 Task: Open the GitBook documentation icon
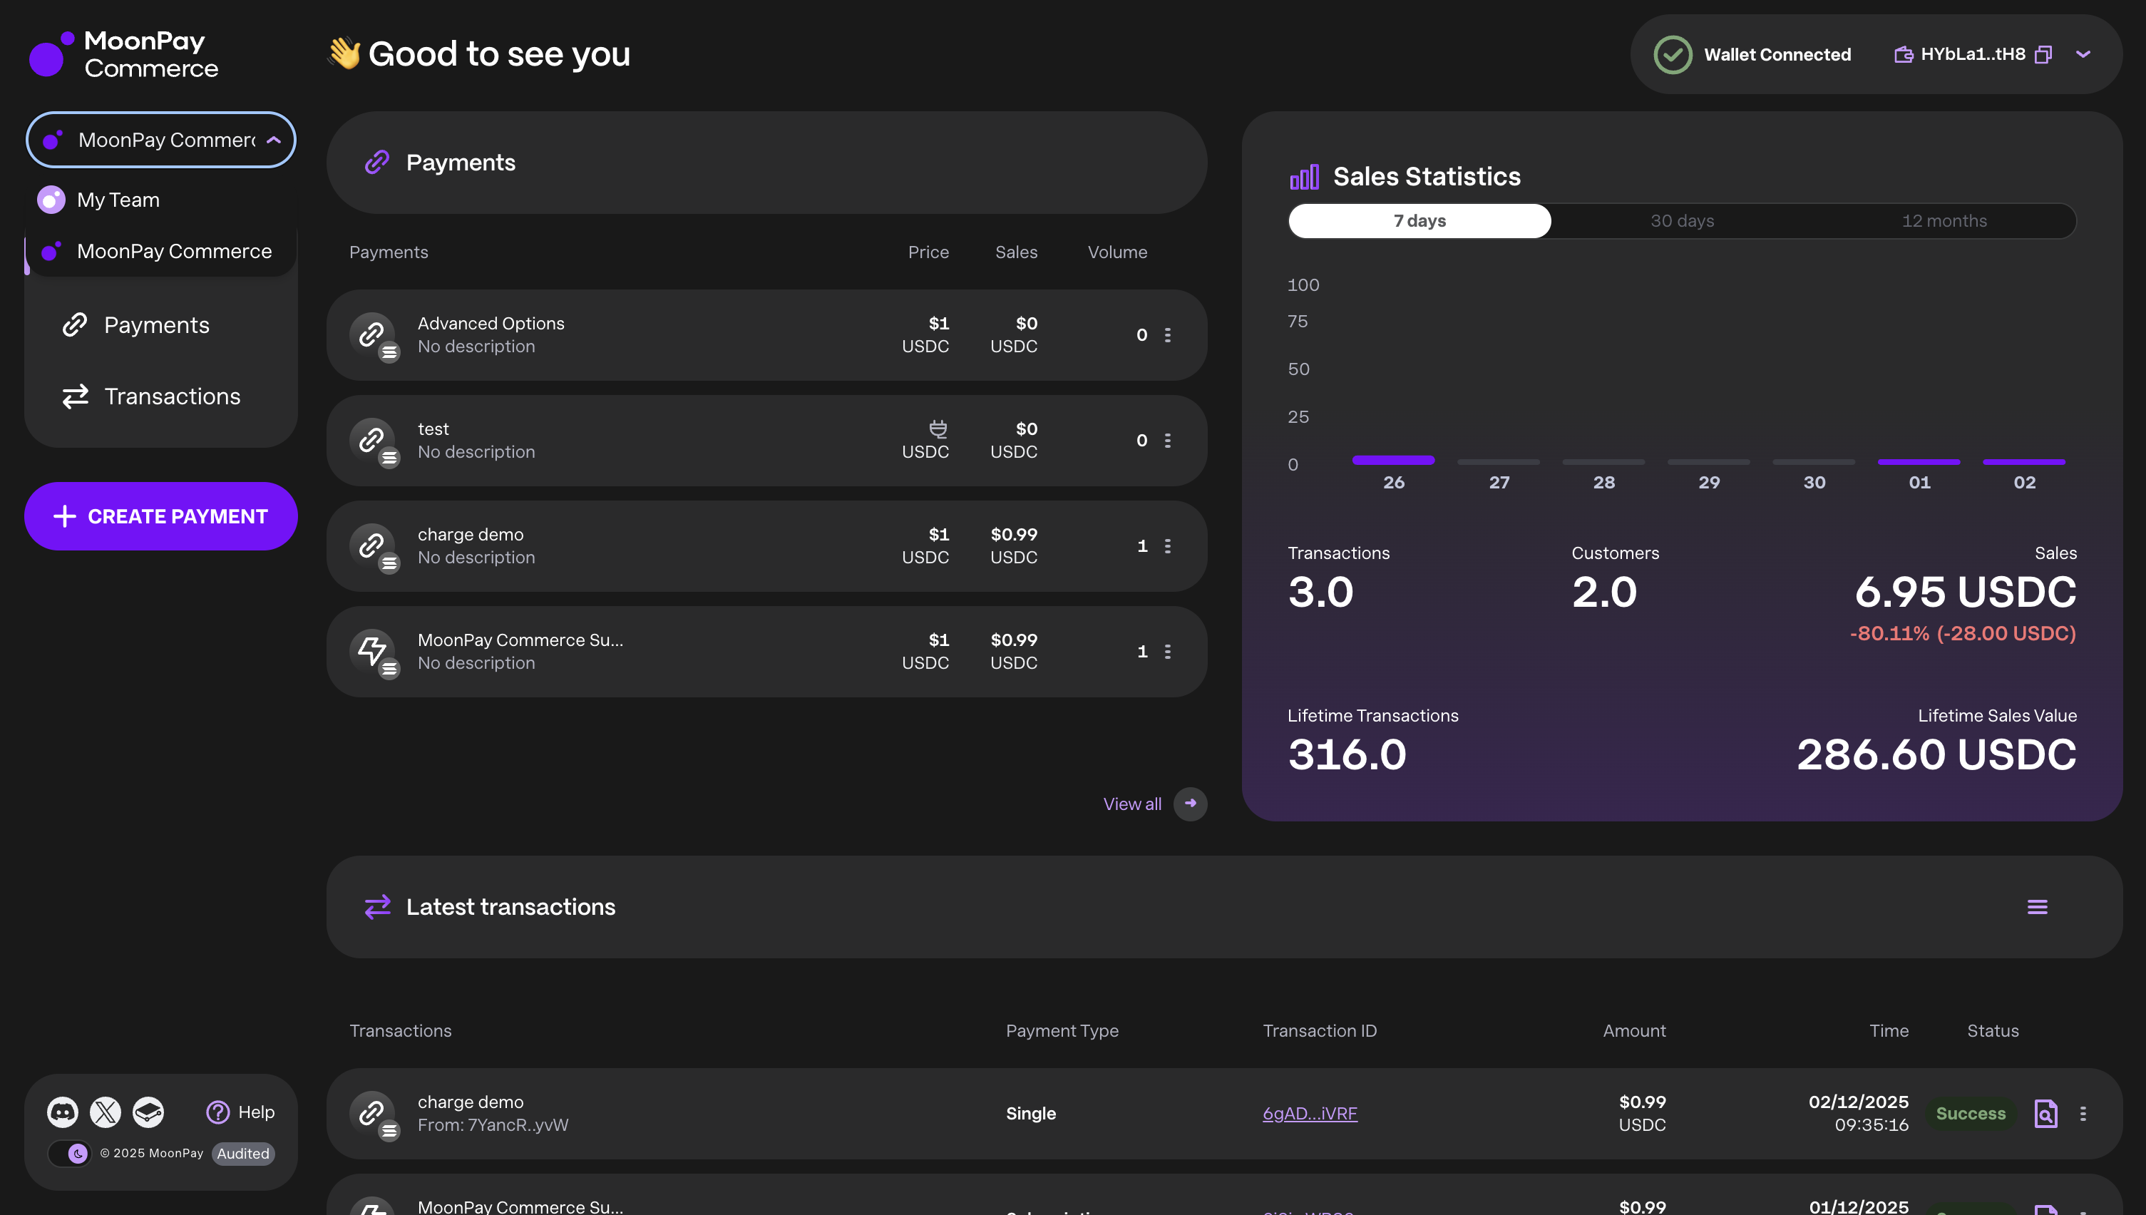click(x=148, y=1112)
